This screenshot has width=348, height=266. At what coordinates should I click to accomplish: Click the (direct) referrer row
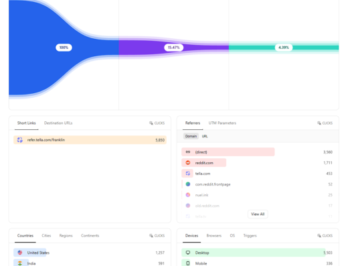point(258,152)
